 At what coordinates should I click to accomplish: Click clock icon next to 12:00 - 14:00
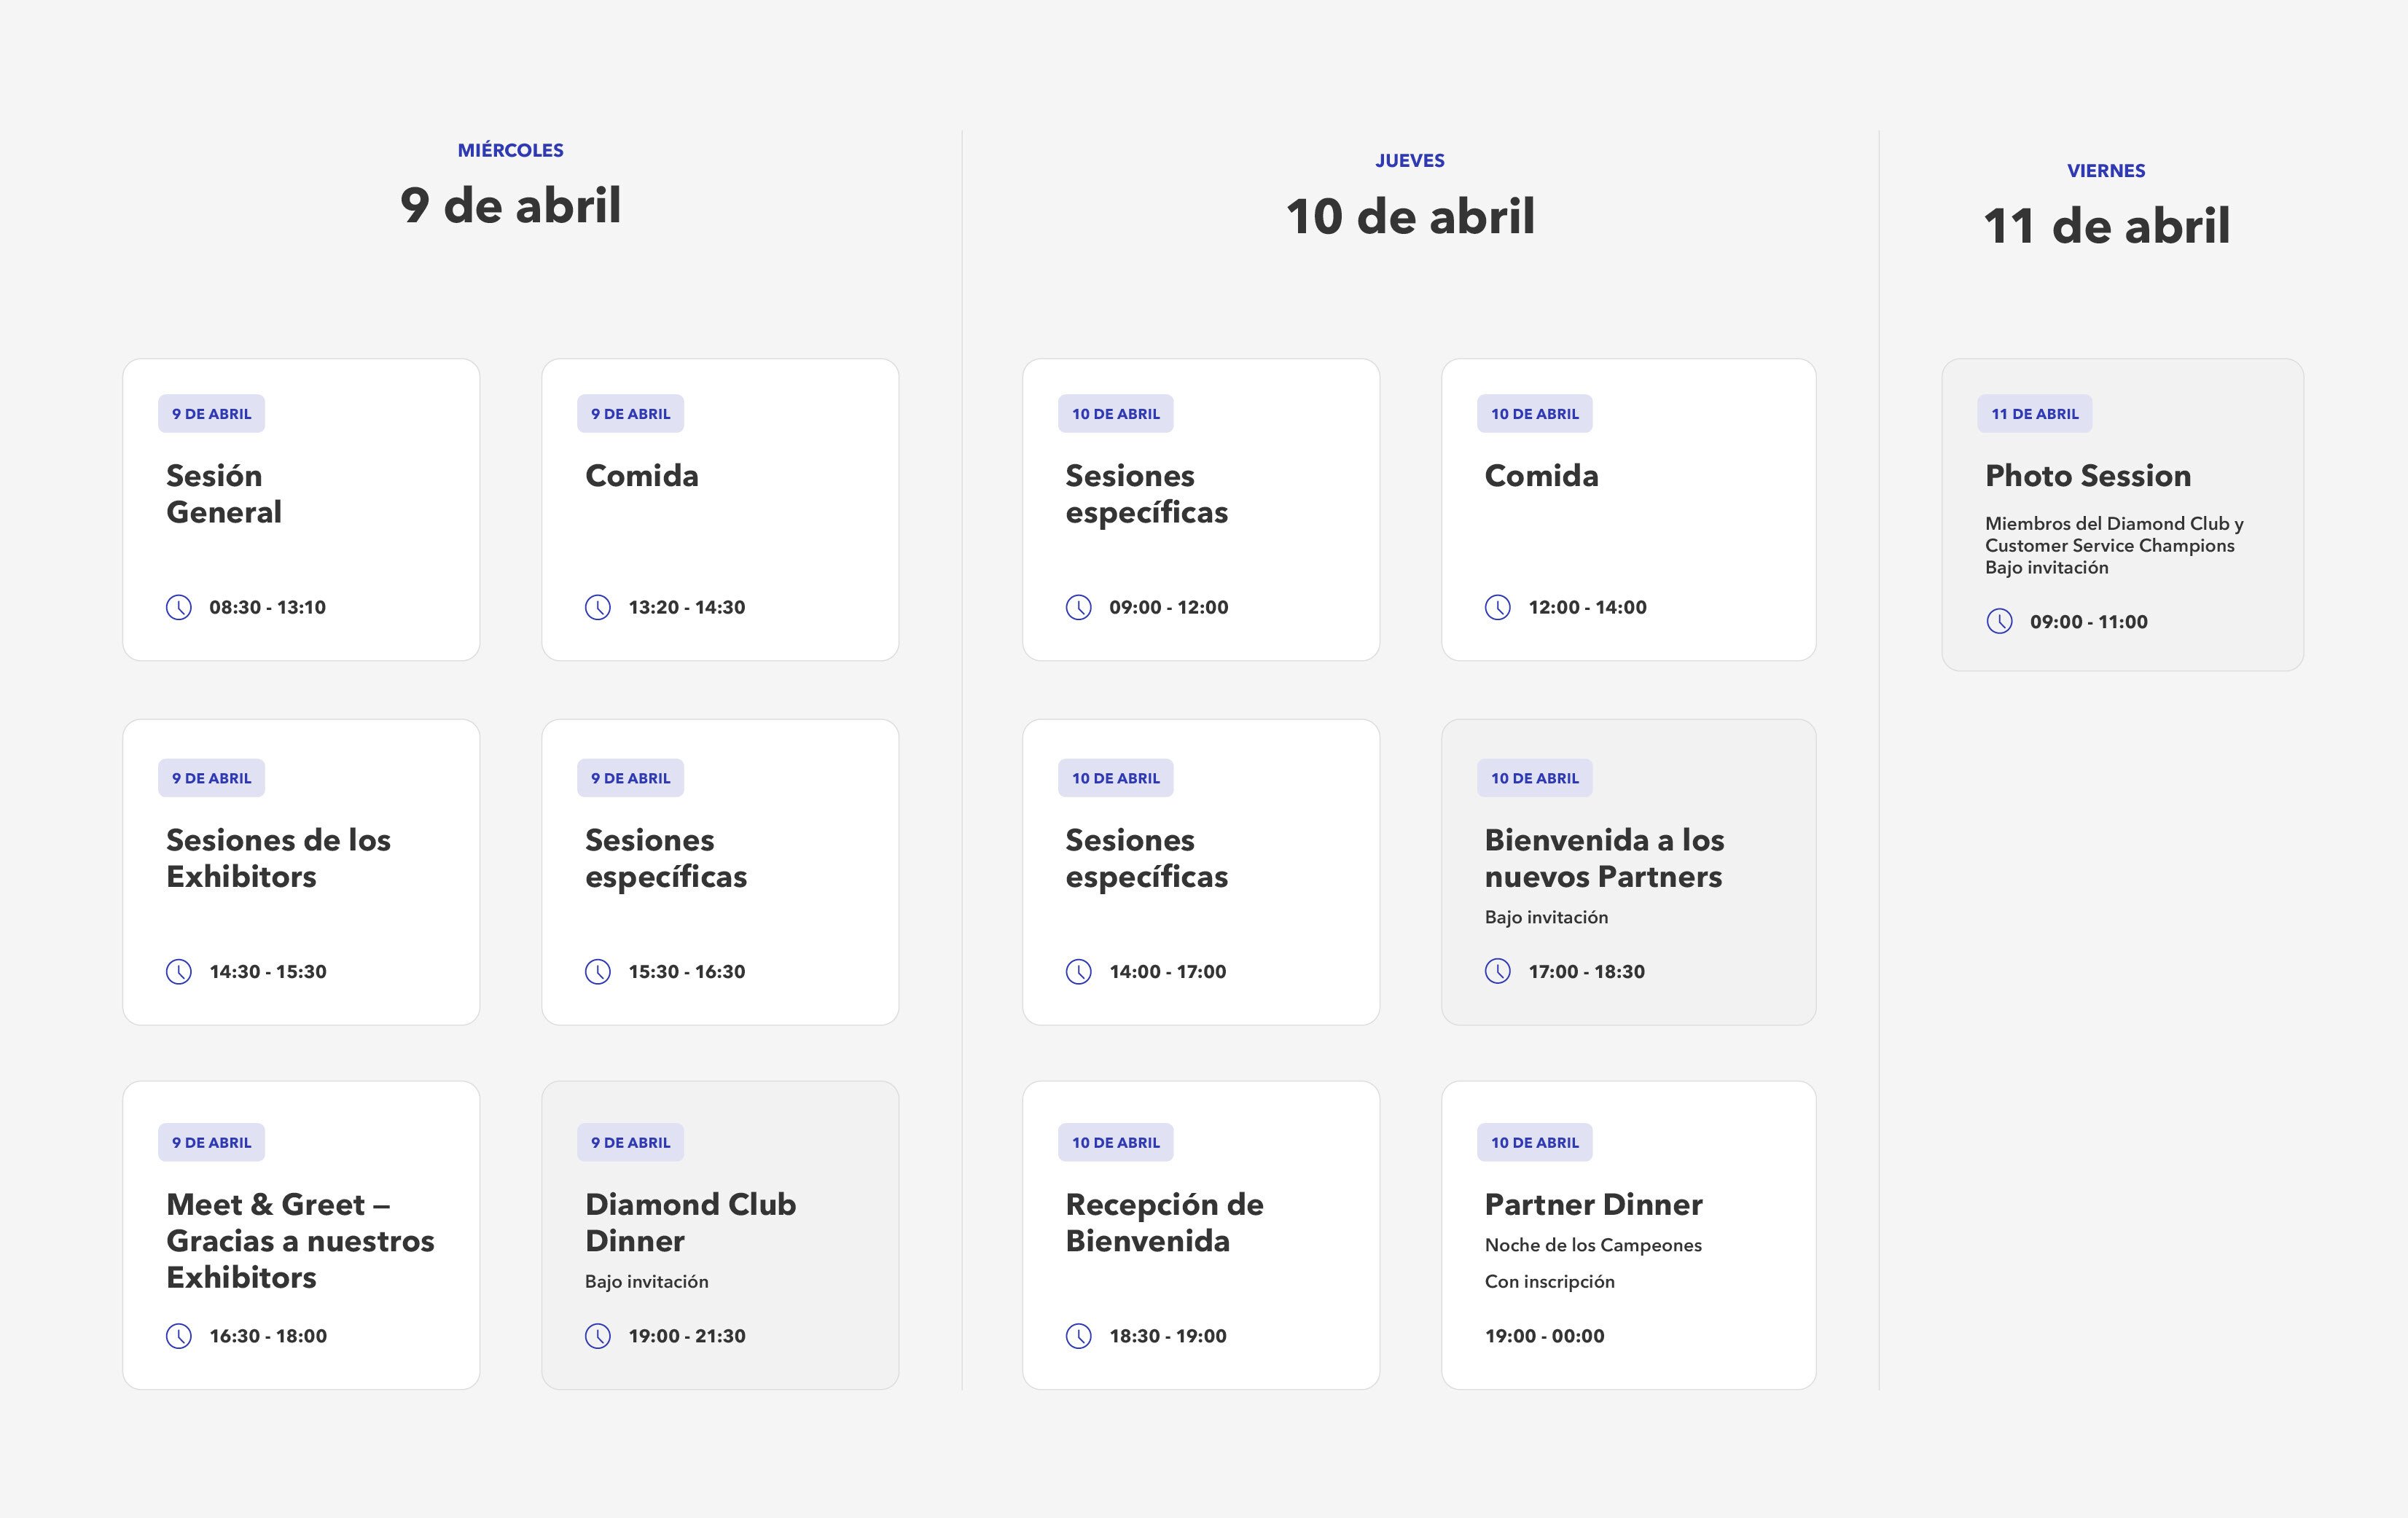(1498, 607)
